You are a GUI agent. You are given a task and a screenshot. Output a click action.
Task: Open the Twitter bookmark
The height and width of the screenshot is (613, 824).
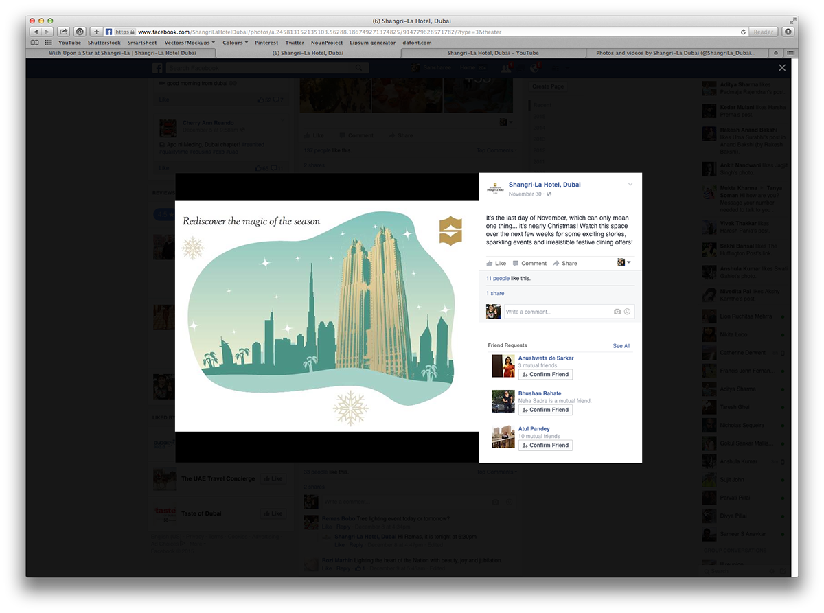pyautogui.click(x=295, y=43)
